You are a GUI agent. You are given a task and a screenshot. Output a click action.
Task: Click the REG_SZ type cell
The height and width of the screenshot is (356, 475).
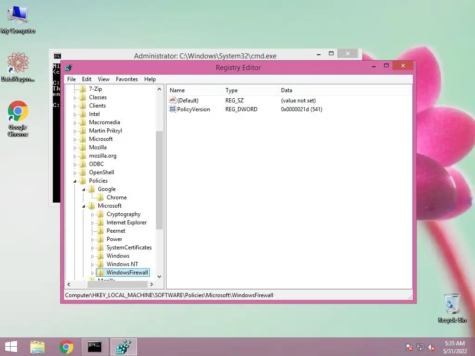[x=234, y=101]
